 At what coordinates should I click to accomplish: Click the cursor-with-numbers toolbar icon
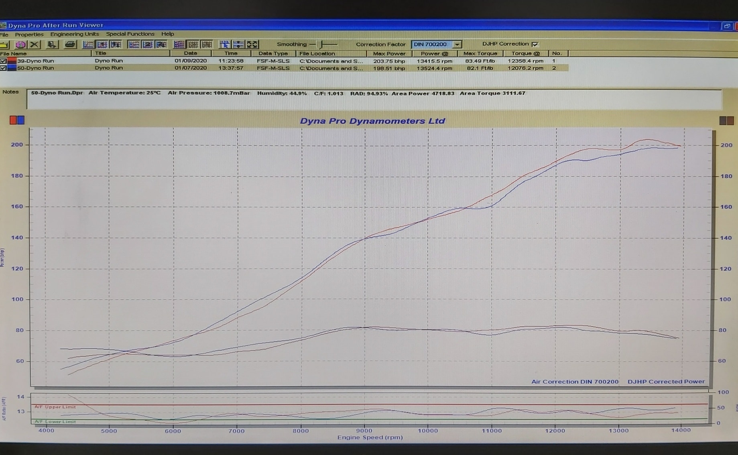(x=224, y=45)
